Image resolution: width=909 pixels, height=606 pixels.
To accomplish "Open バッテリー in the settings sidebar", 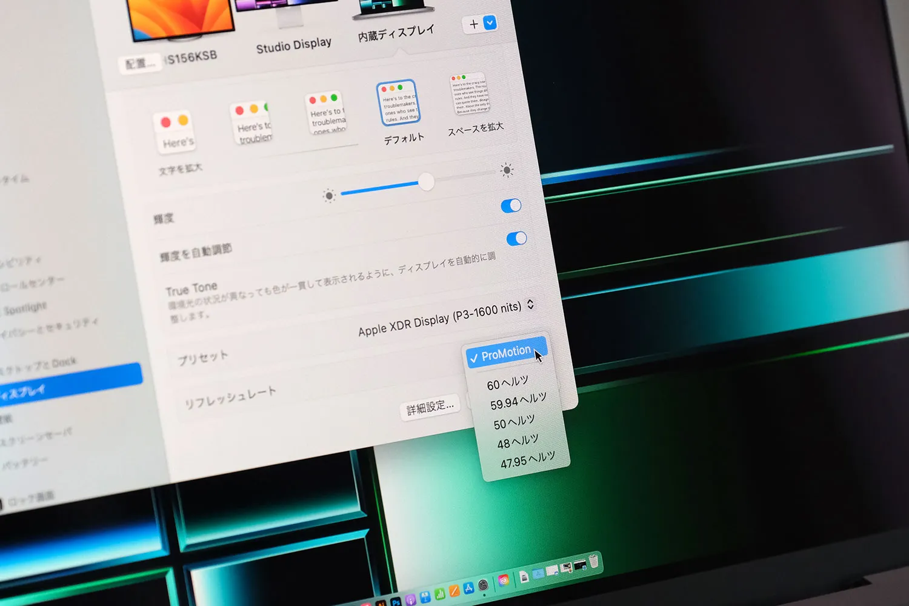I will 24,464.
